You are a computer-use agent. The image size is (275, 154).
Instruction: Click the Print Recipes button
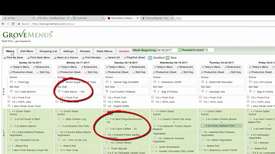92,58
